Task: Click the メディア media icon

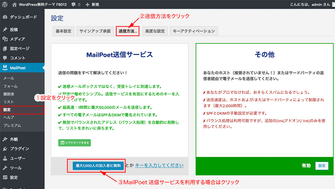Action: pyautogui.click(x=5, y=39)
